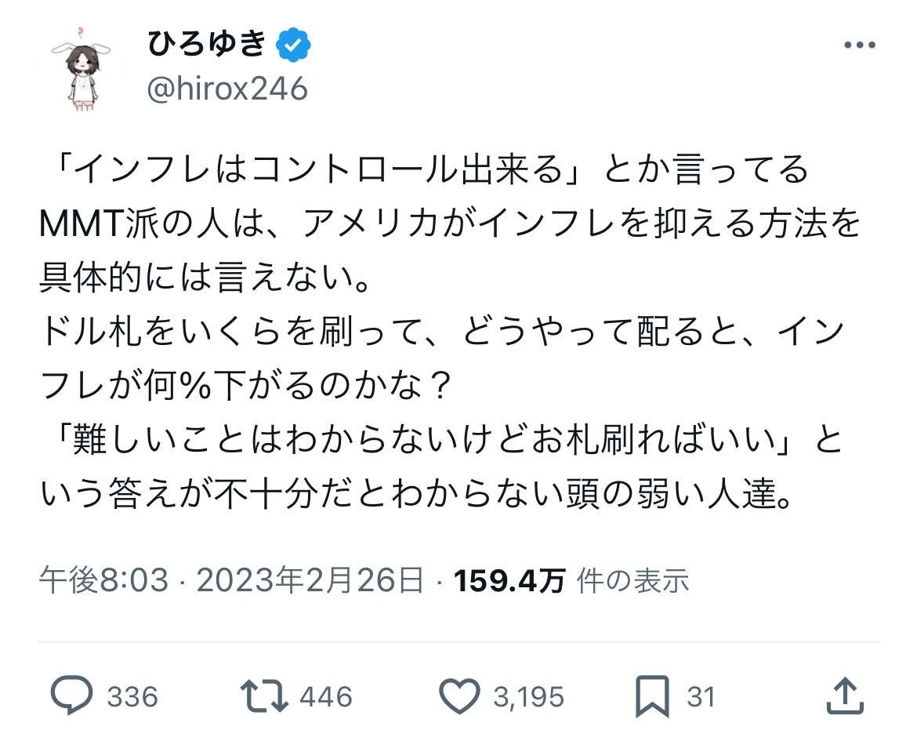Bookmark this tweet using the bookmark icon
917x741 pixels.
pos(652,696)
